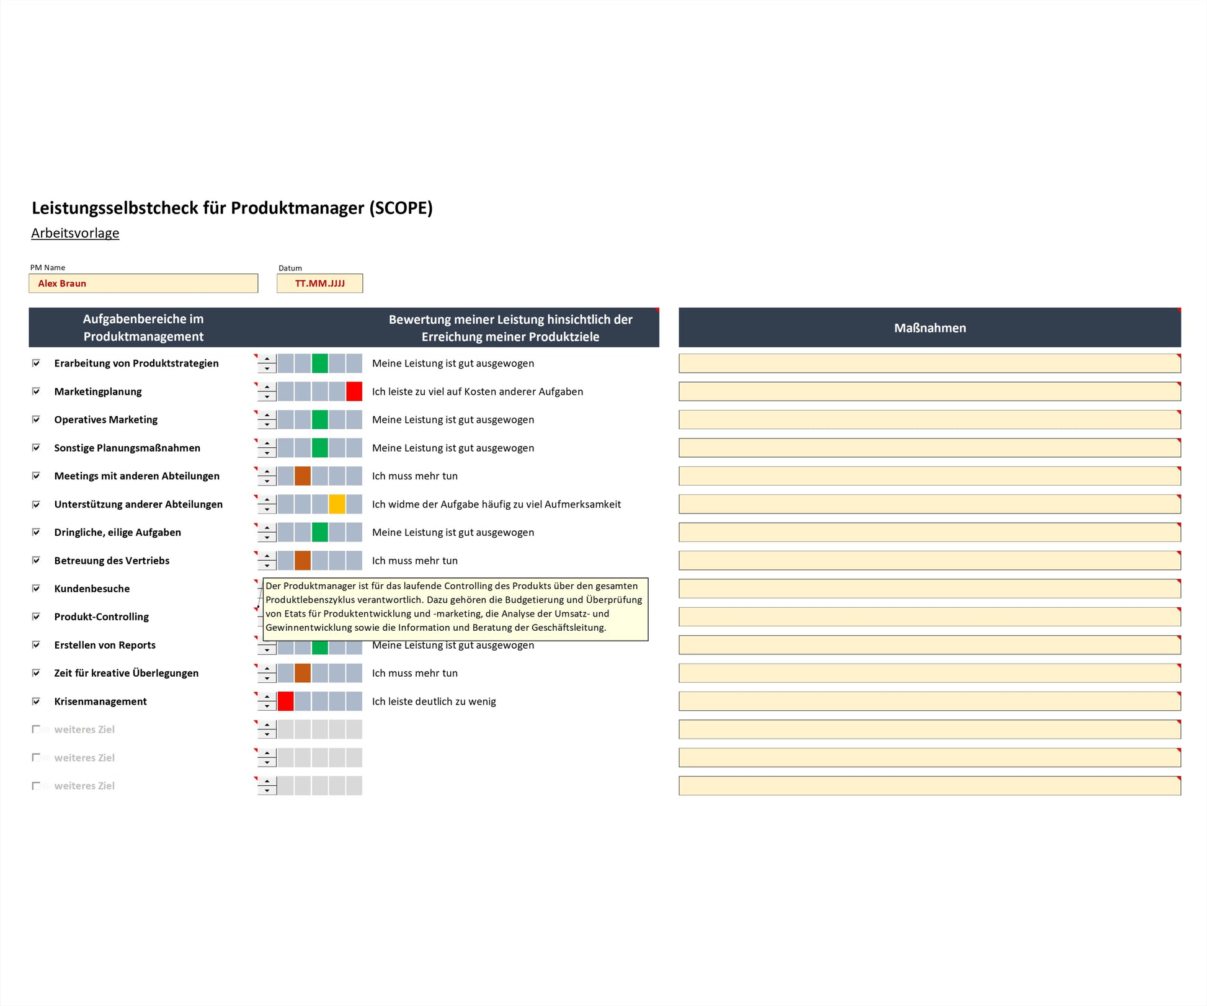
Task: Toggle the Operatives Marketing checkbox
Action: [x=36, y=419]
